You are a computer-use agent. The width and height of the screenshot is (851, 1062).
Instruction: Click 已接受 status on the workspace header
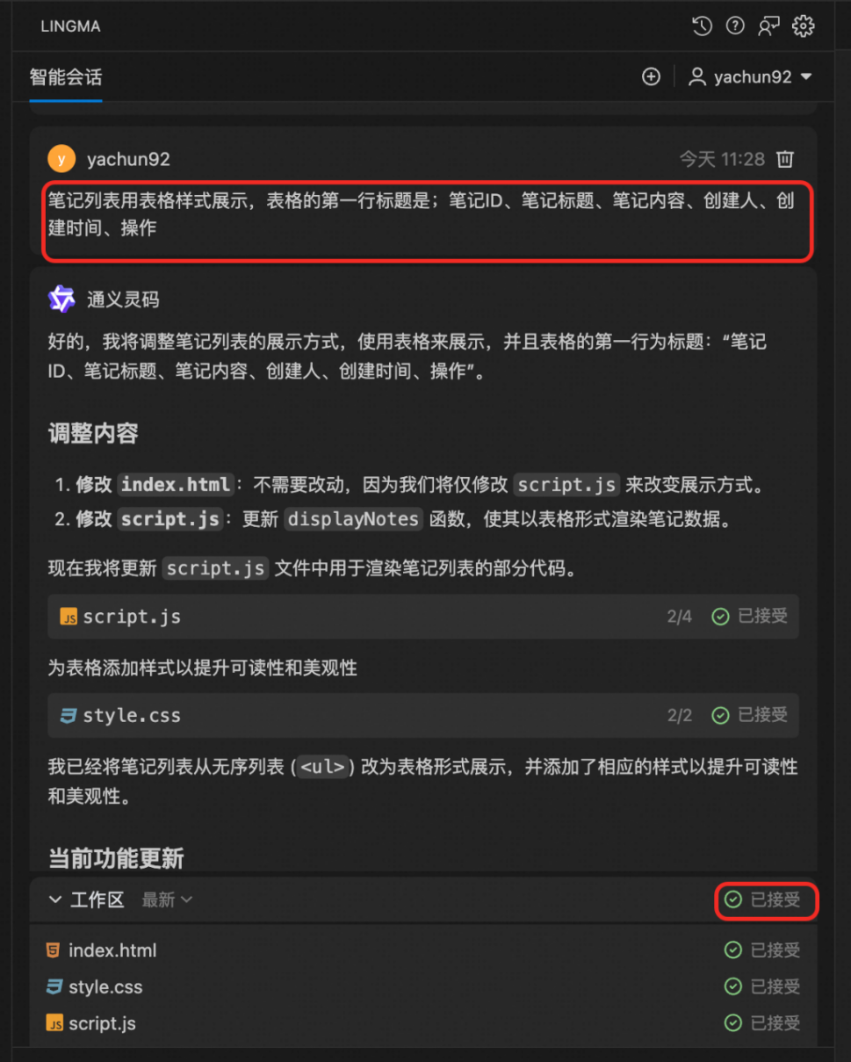pyautogui.click(x=763, y=899)
